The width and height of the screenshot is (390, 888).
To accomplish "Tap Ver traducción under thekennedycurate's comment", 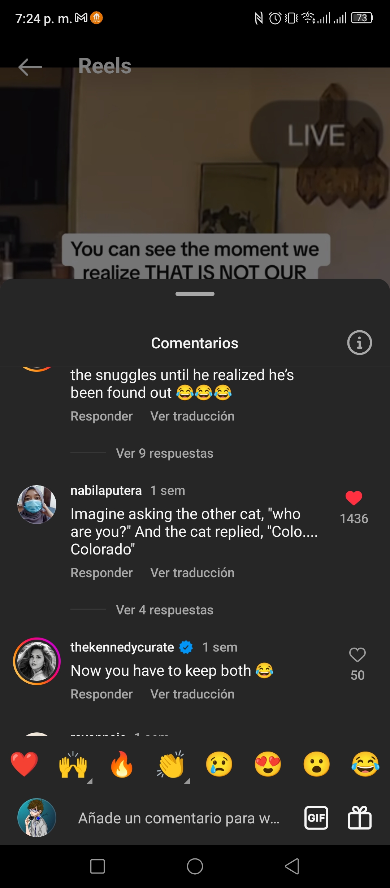I will (x=192, y=694).
